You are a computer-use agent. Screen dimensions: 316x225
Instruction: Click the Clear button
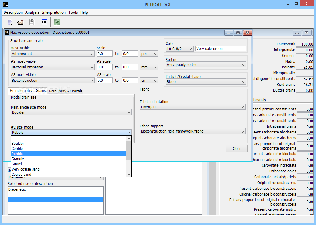click(237, 149)
